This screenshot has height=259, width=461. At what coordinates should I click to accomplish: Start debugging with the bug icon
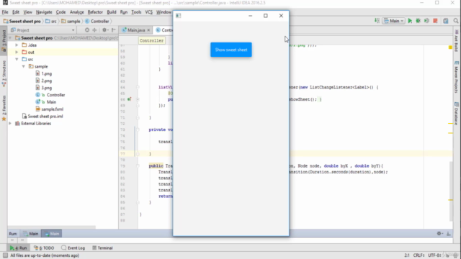[x=418, y=21]
